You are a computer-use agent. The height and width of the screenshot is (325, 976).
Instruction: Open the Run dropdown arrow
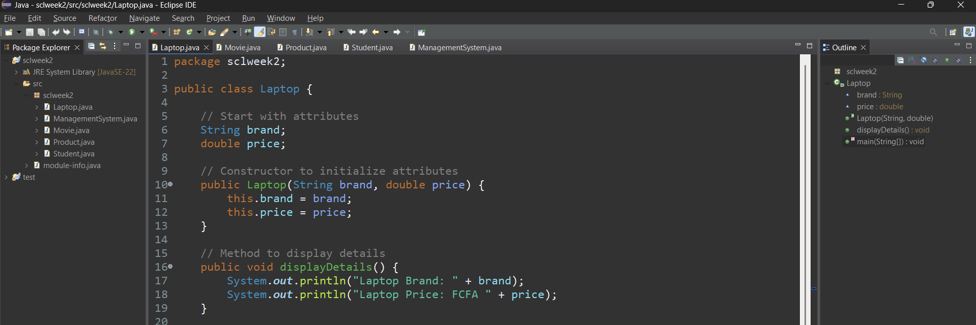point(142,32)
